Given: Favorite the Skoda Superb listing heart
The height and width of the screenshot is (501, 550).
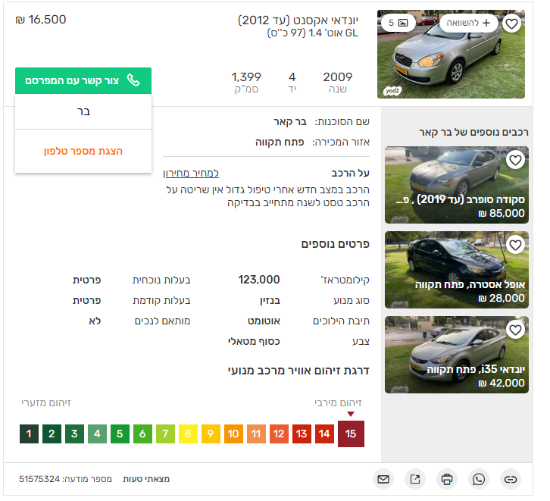Looking at the screenshot, I should pos(515,160).
